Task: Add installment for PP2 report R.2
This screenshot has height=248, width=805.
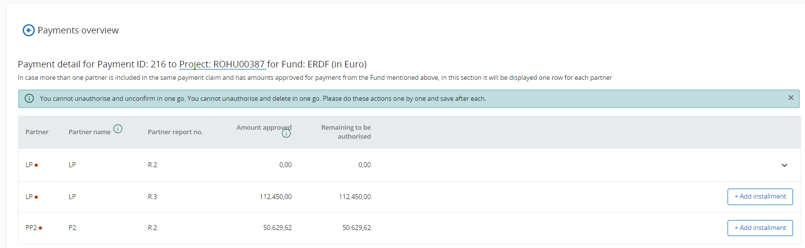Action: [x=760, y=228]
